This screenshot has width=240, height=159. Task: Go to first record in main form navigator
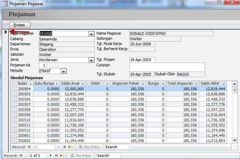(x=21, y=156)
